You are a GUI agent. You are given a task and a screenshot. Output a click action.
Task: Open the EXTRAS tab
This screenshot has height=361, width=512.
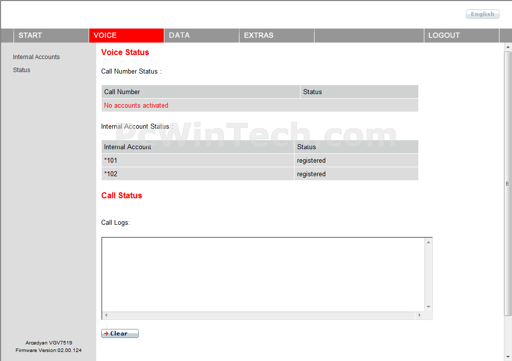(259, 36)
